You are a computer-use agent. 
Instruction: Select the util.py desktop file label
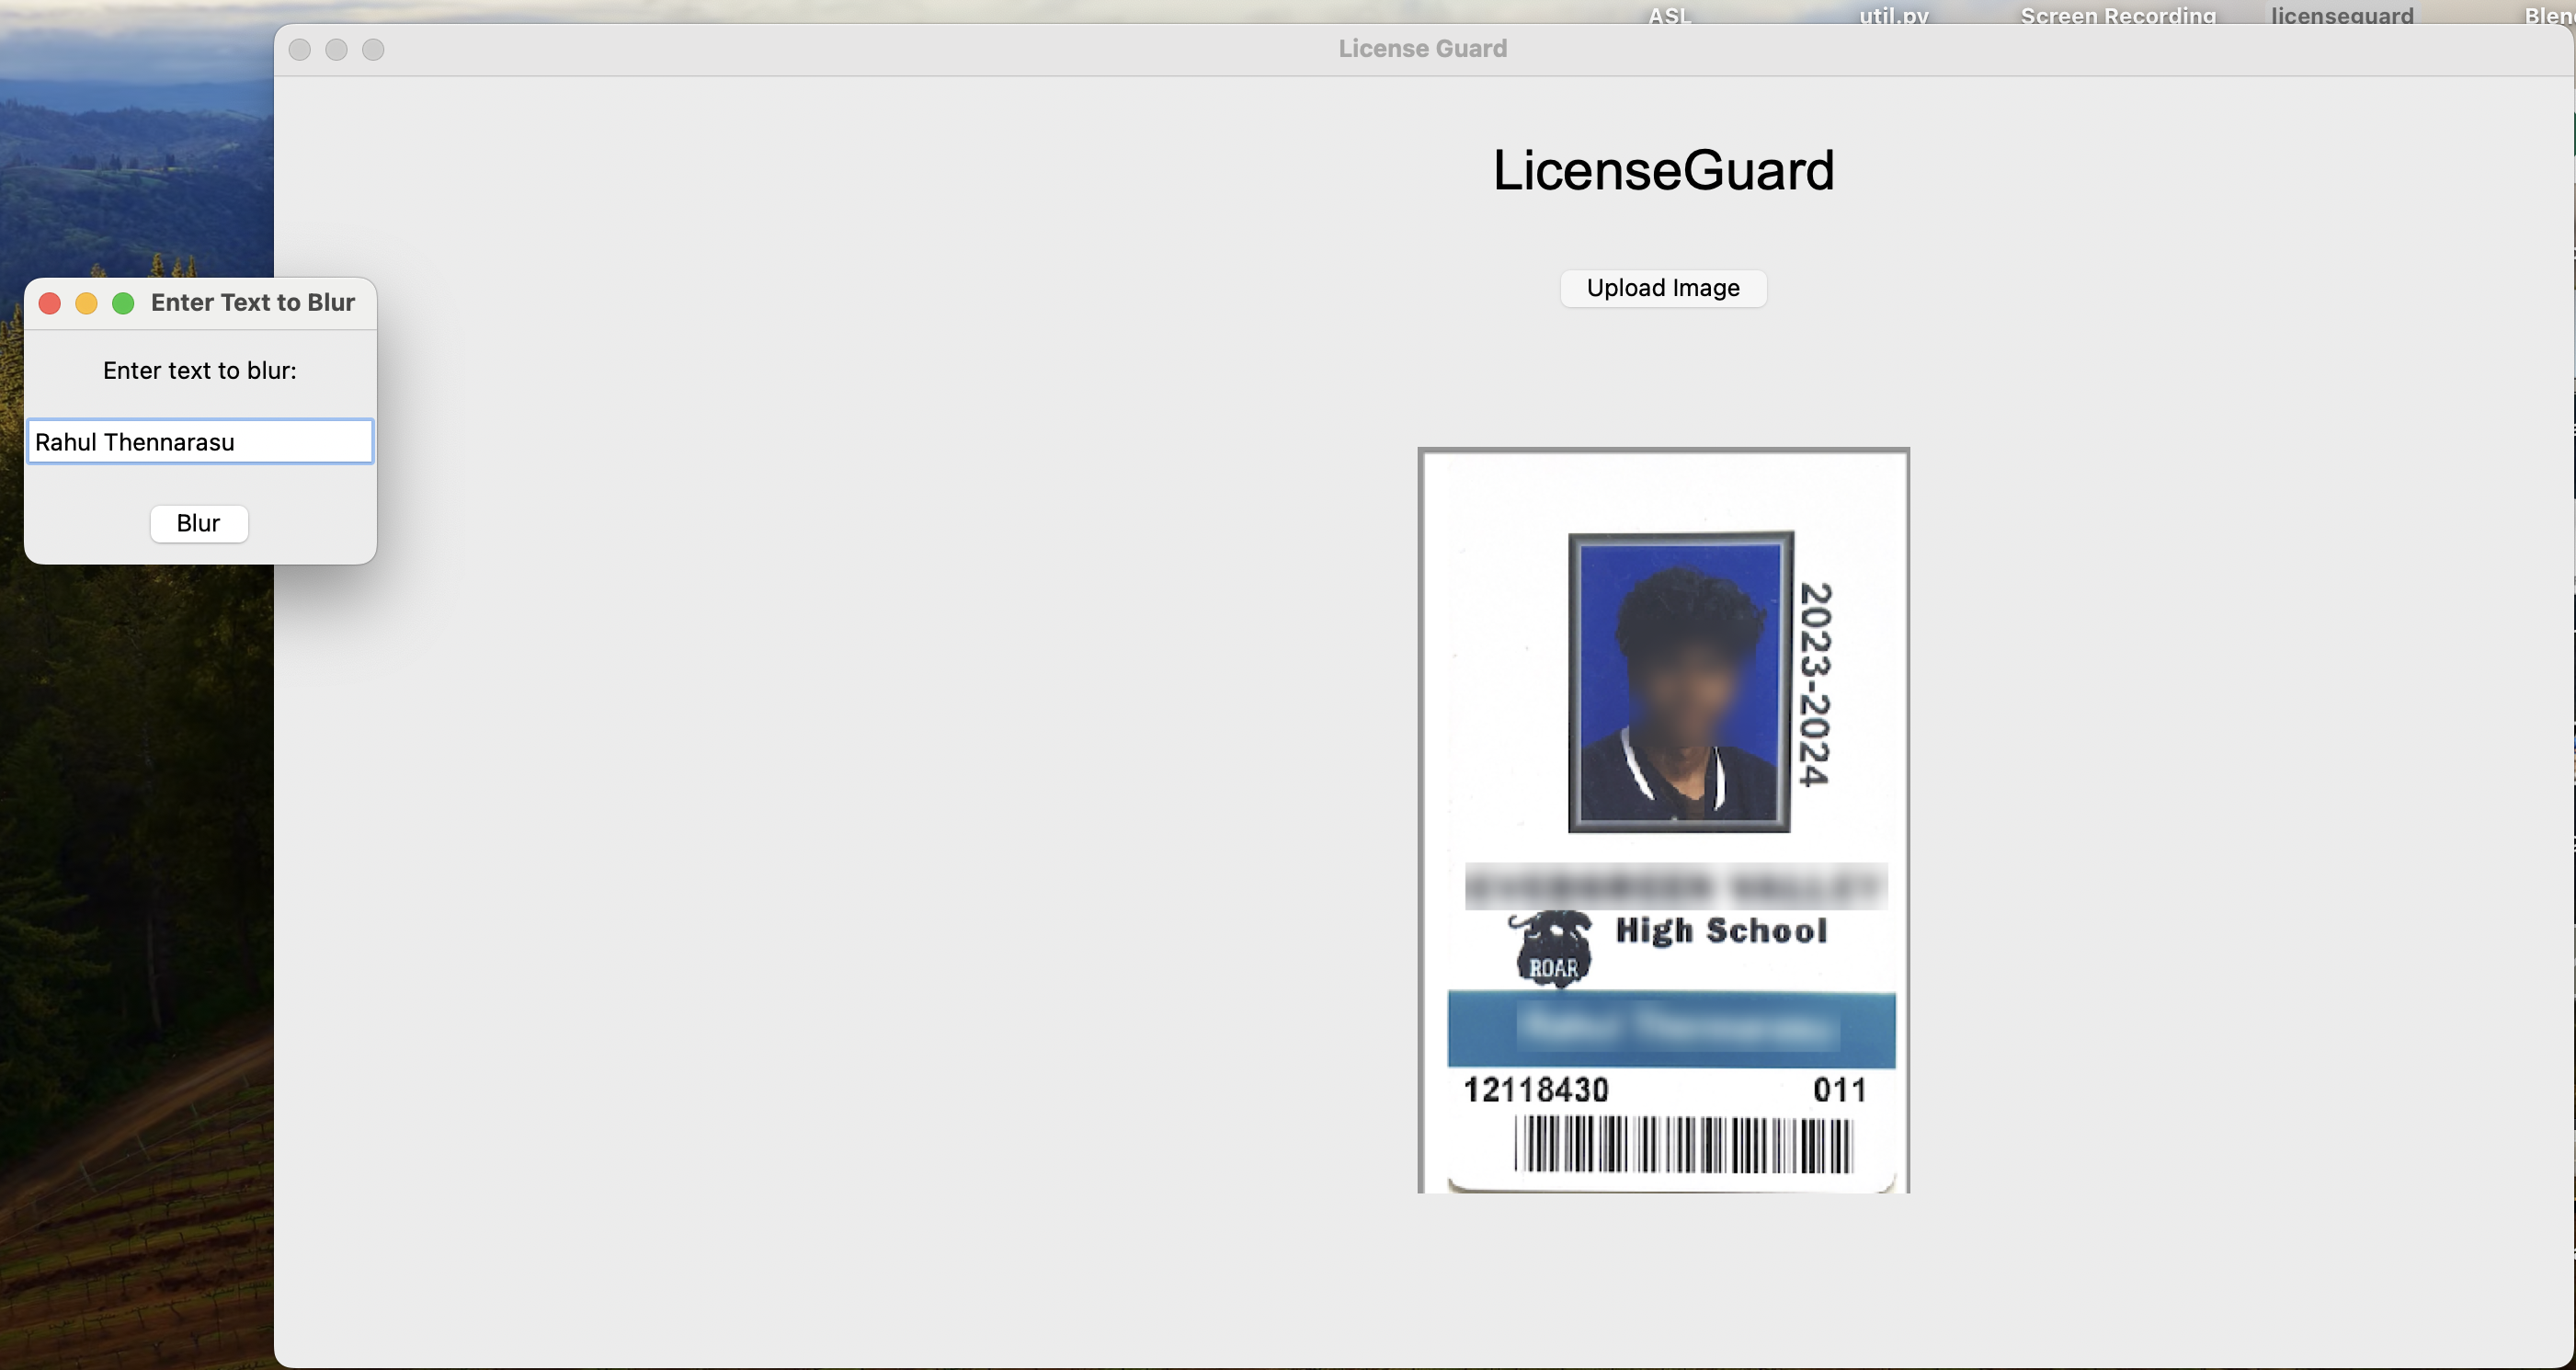click(1893, 15)
